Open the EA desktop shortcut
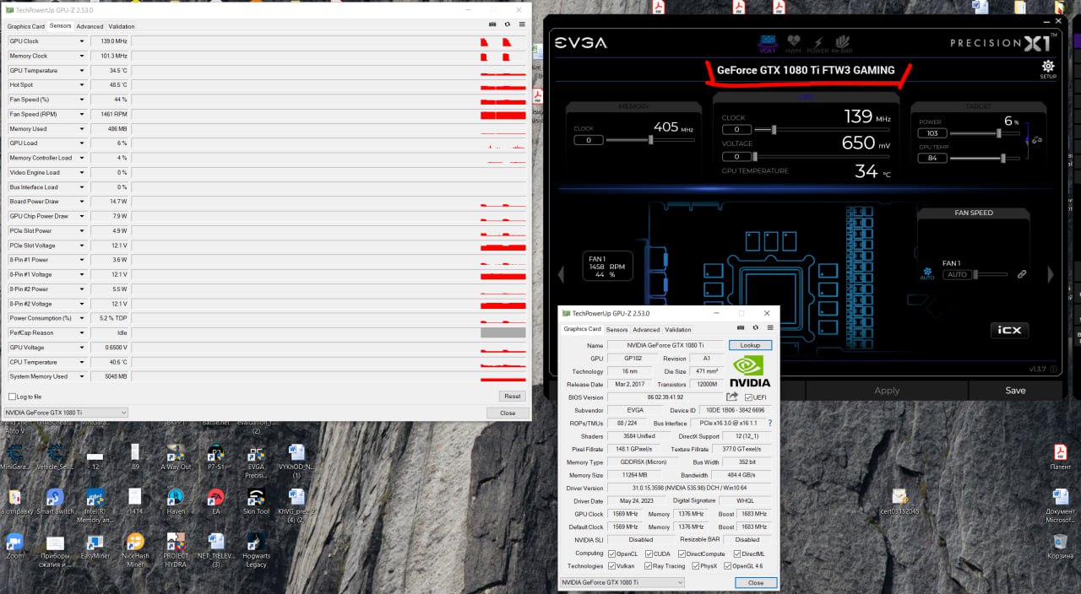Screen dimensions: 1081x594 pos(216,500)
